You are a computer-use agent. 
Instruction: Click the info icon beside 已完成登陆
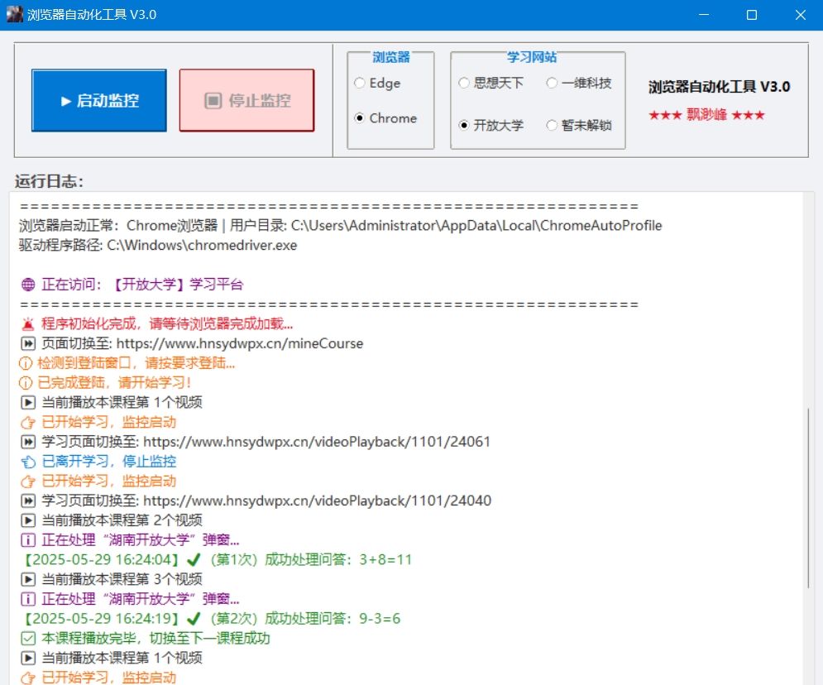click(x=26, y=383)
